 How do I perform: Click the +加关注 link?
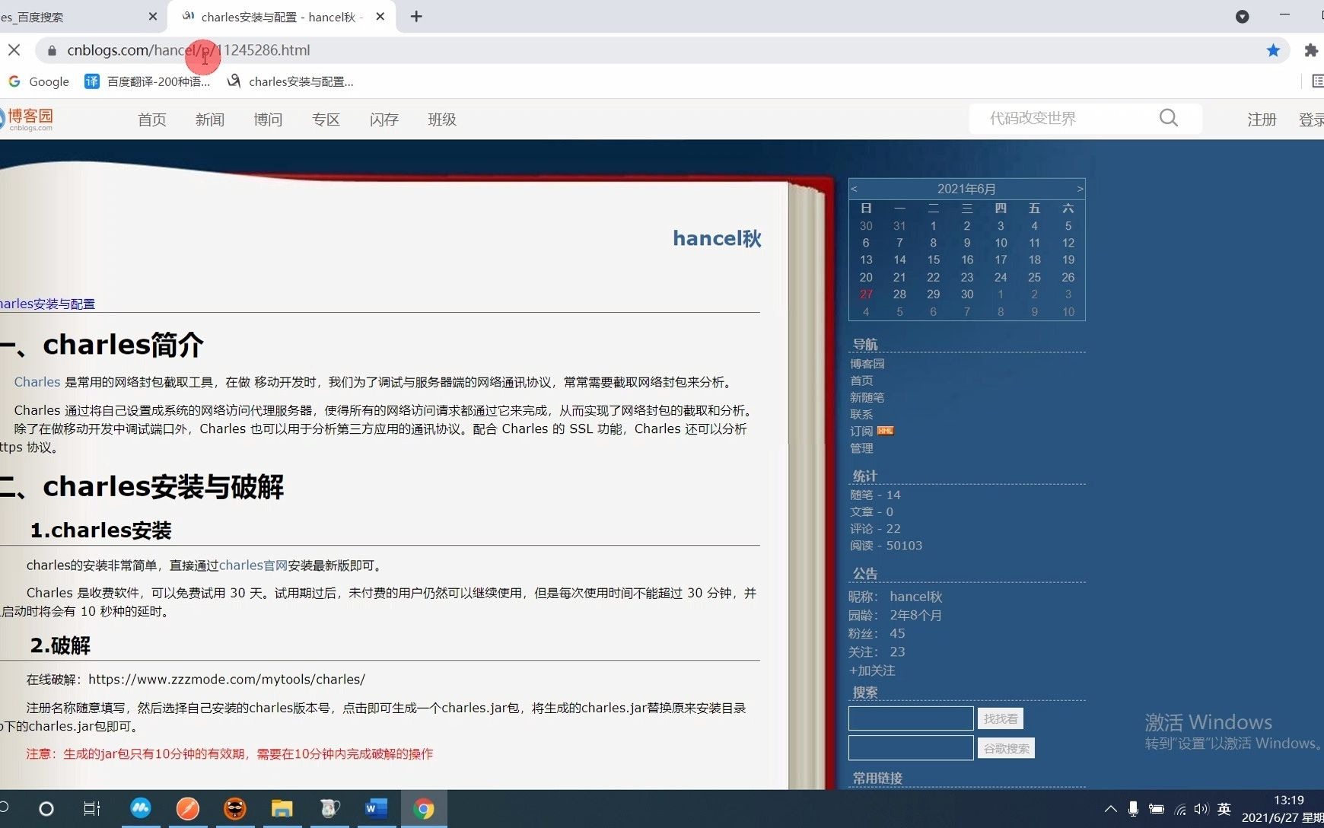coord(872,670)
